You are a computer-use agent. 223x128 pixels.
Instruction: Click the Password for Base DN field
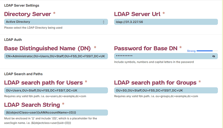(166, 56)
